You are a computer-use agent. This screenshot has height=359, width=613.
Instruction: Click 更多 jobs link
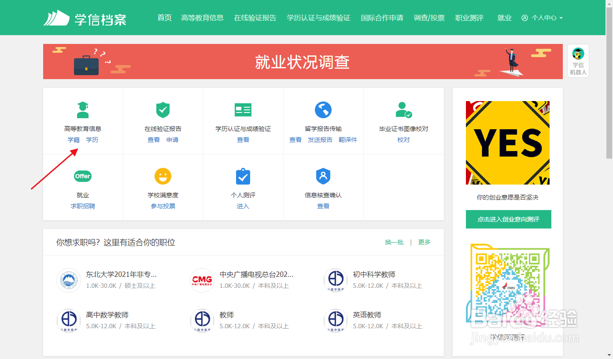[425, 242]
